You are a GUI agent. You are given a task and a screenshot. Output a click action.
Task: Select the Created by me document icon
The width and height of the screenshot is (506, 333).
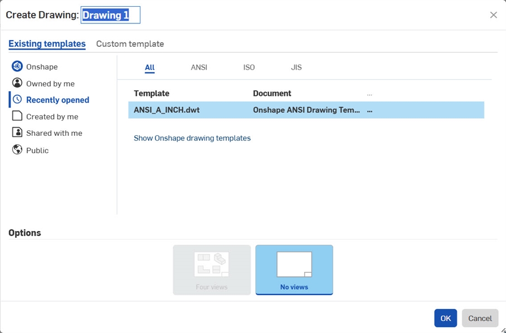coord(17,116)
